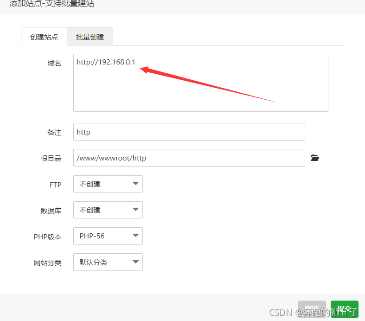
Task: Click the gray cancel button
Action: pyautogui.click(x=312, y=309)
